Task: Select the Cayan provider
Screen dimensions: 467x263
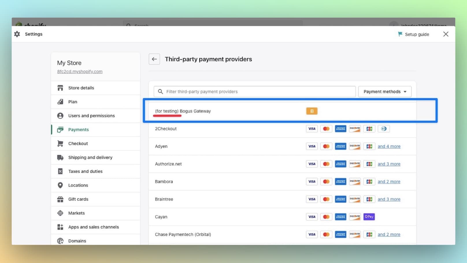Action: click(x=282, y=217)
